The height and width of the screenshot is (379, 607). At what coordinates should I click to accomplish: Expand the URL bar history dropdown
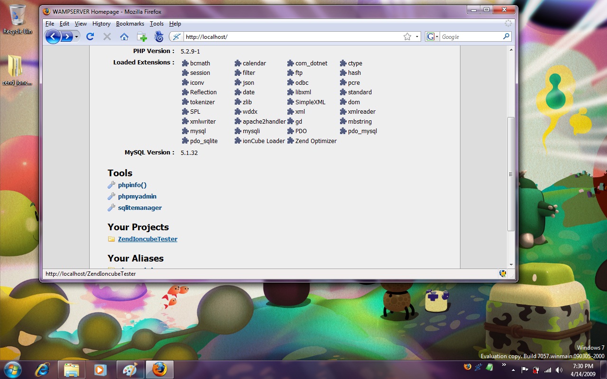click(x=417, y=36)
